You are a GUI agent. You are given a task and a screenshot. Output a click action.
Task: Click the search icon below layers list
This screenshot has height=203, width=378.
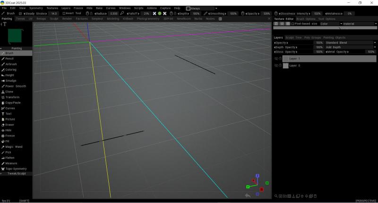276,196
